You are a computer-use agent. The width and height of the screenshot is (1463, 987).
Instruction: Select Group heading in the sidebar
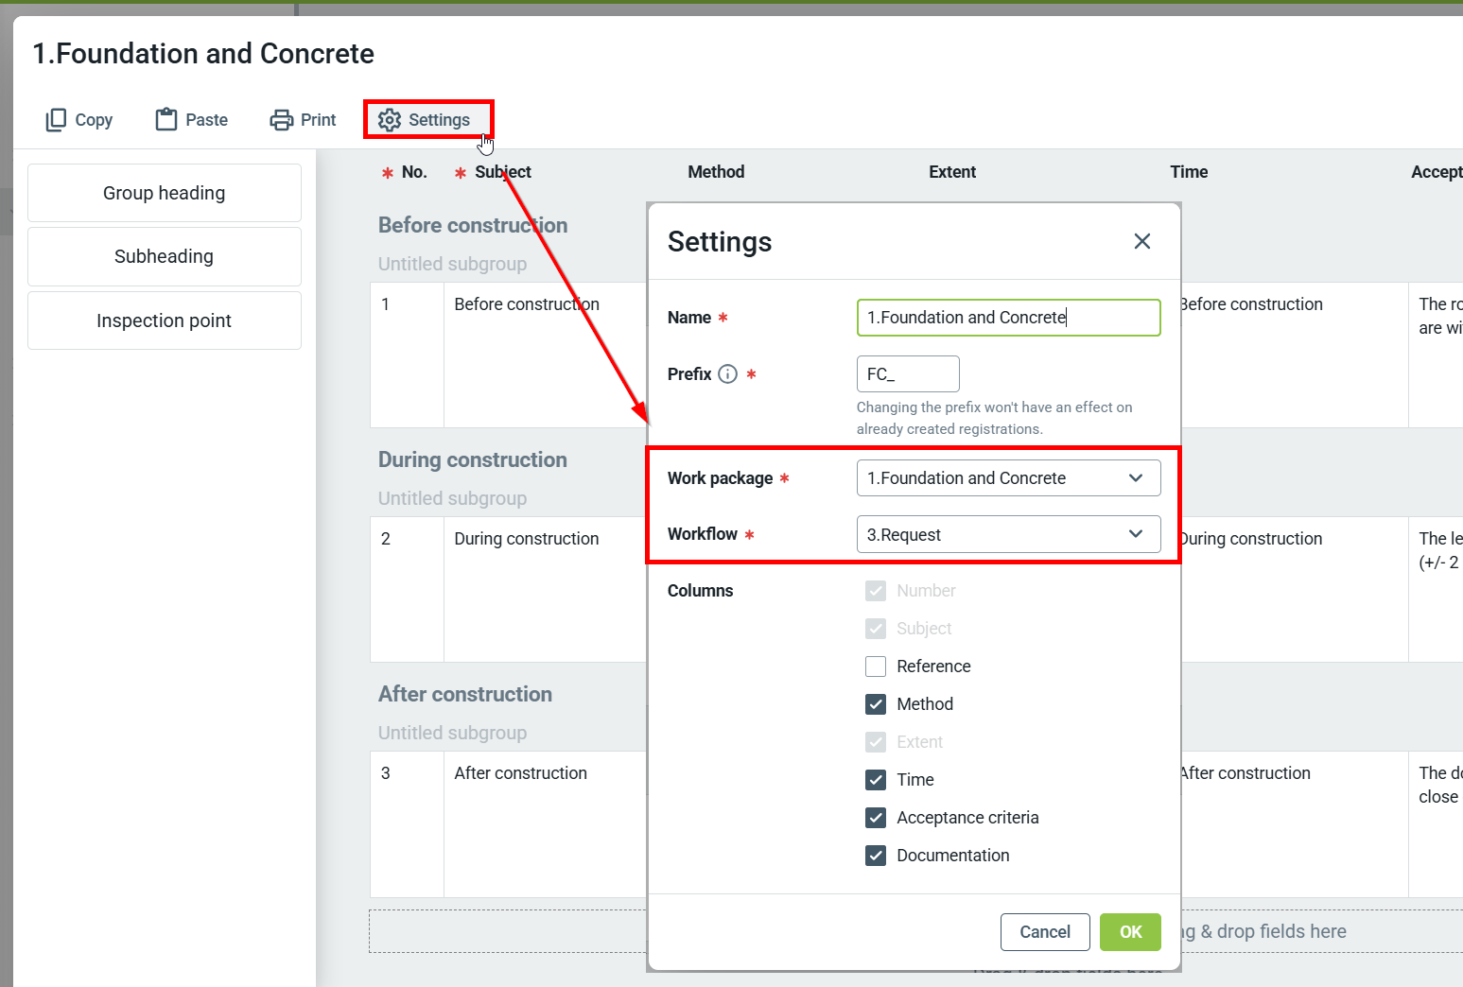(165, 193)
